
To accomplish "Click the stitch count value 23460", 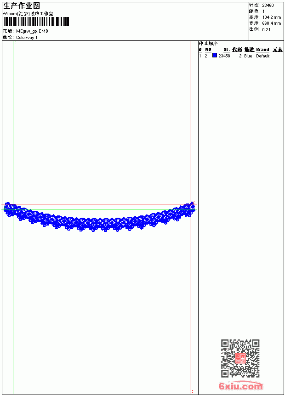I will point(268,6).
